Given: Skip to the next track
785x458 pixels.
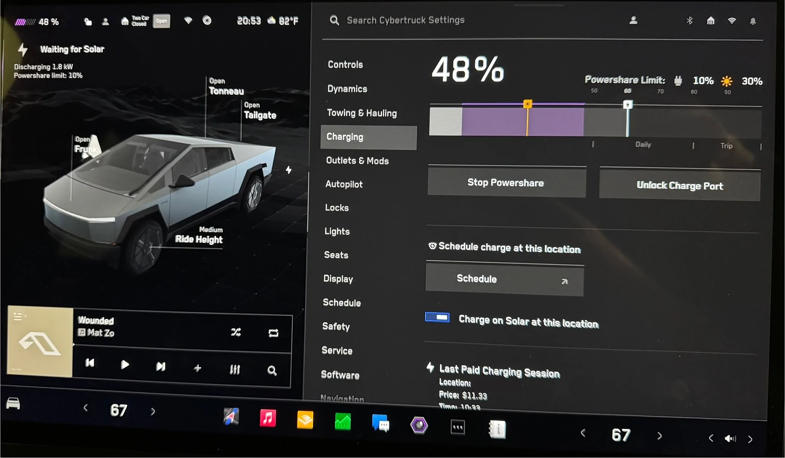Looking at the screenshot, I should 161,366.
